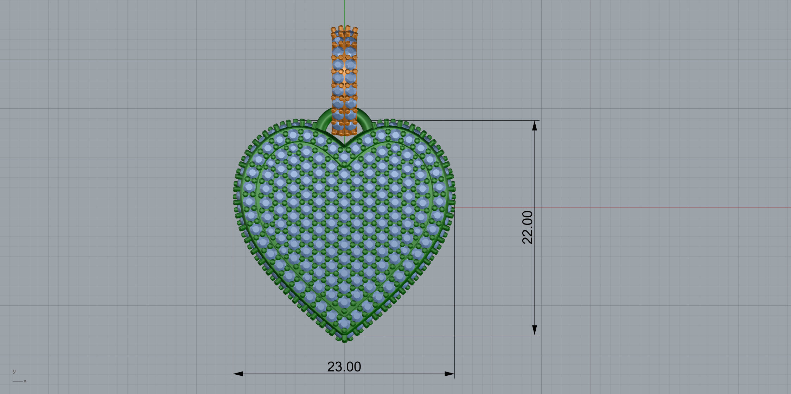
Task: Select the 23.00 width dimension text
Action: tap(344, 367)
